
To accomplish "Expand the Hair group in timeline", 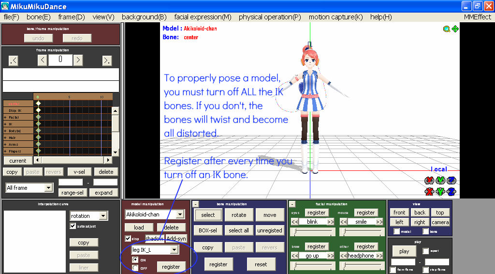I will (x=5, y=138).
